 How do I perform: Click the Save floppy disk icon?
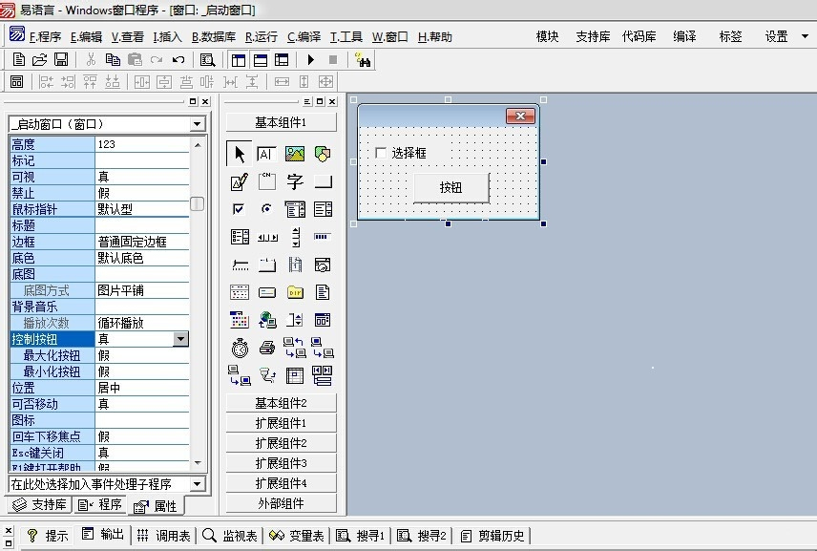(x=60, y=59)
